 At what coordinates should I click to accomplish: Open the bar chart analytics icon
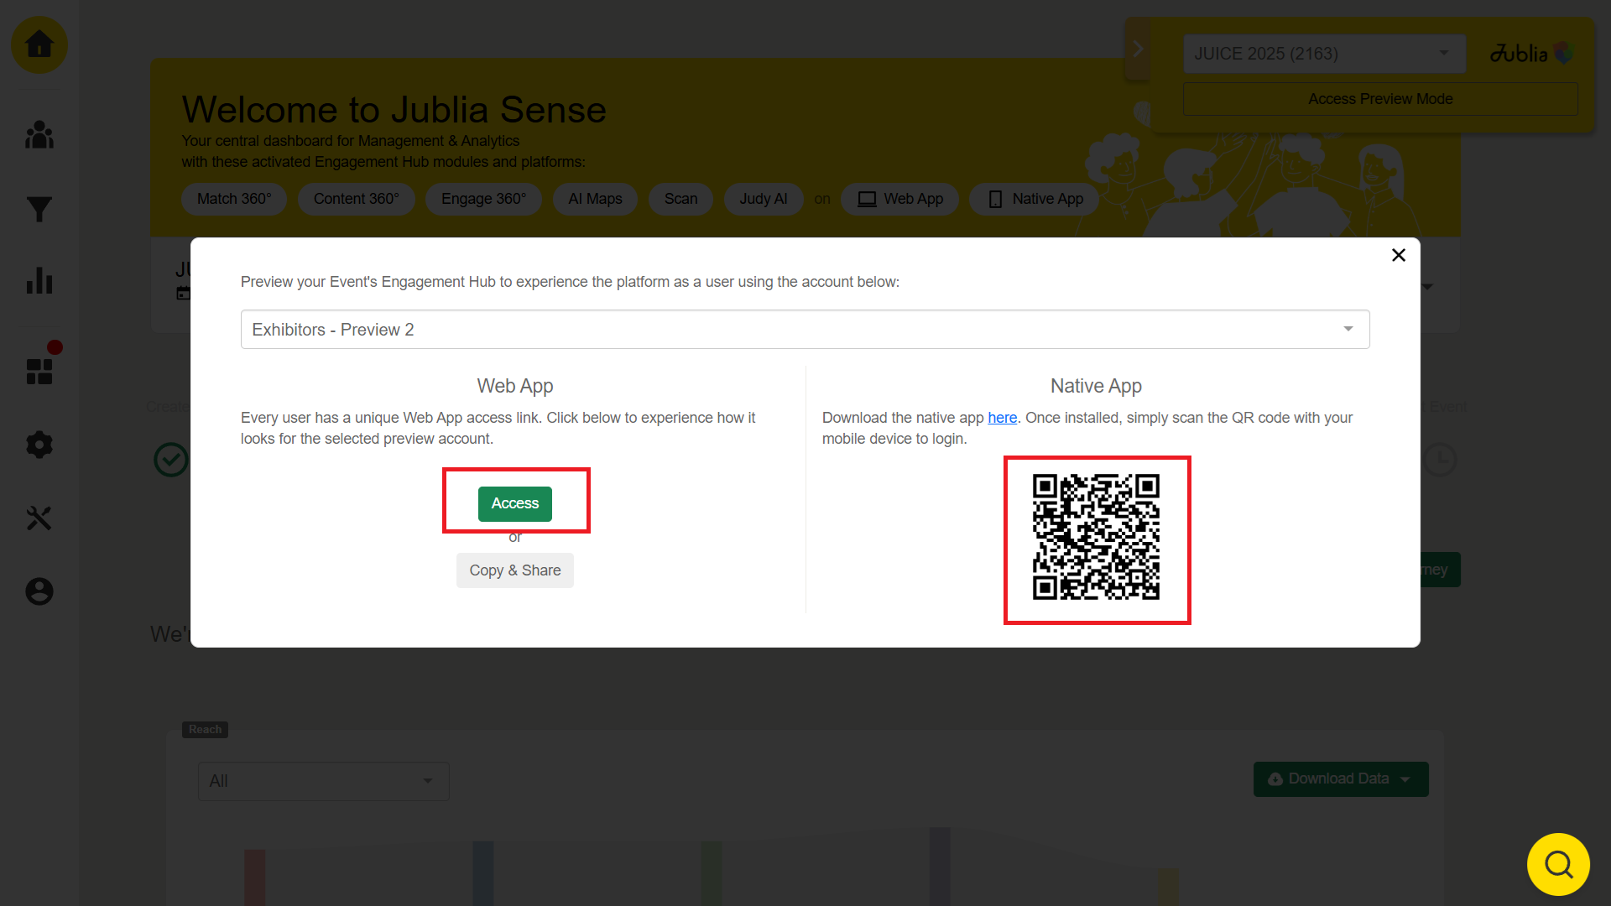(39, 281)
